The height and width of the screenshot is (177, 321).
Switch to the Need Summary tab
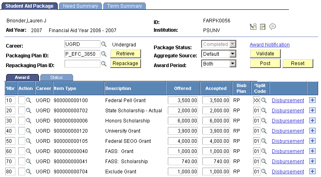click(80, 6)
